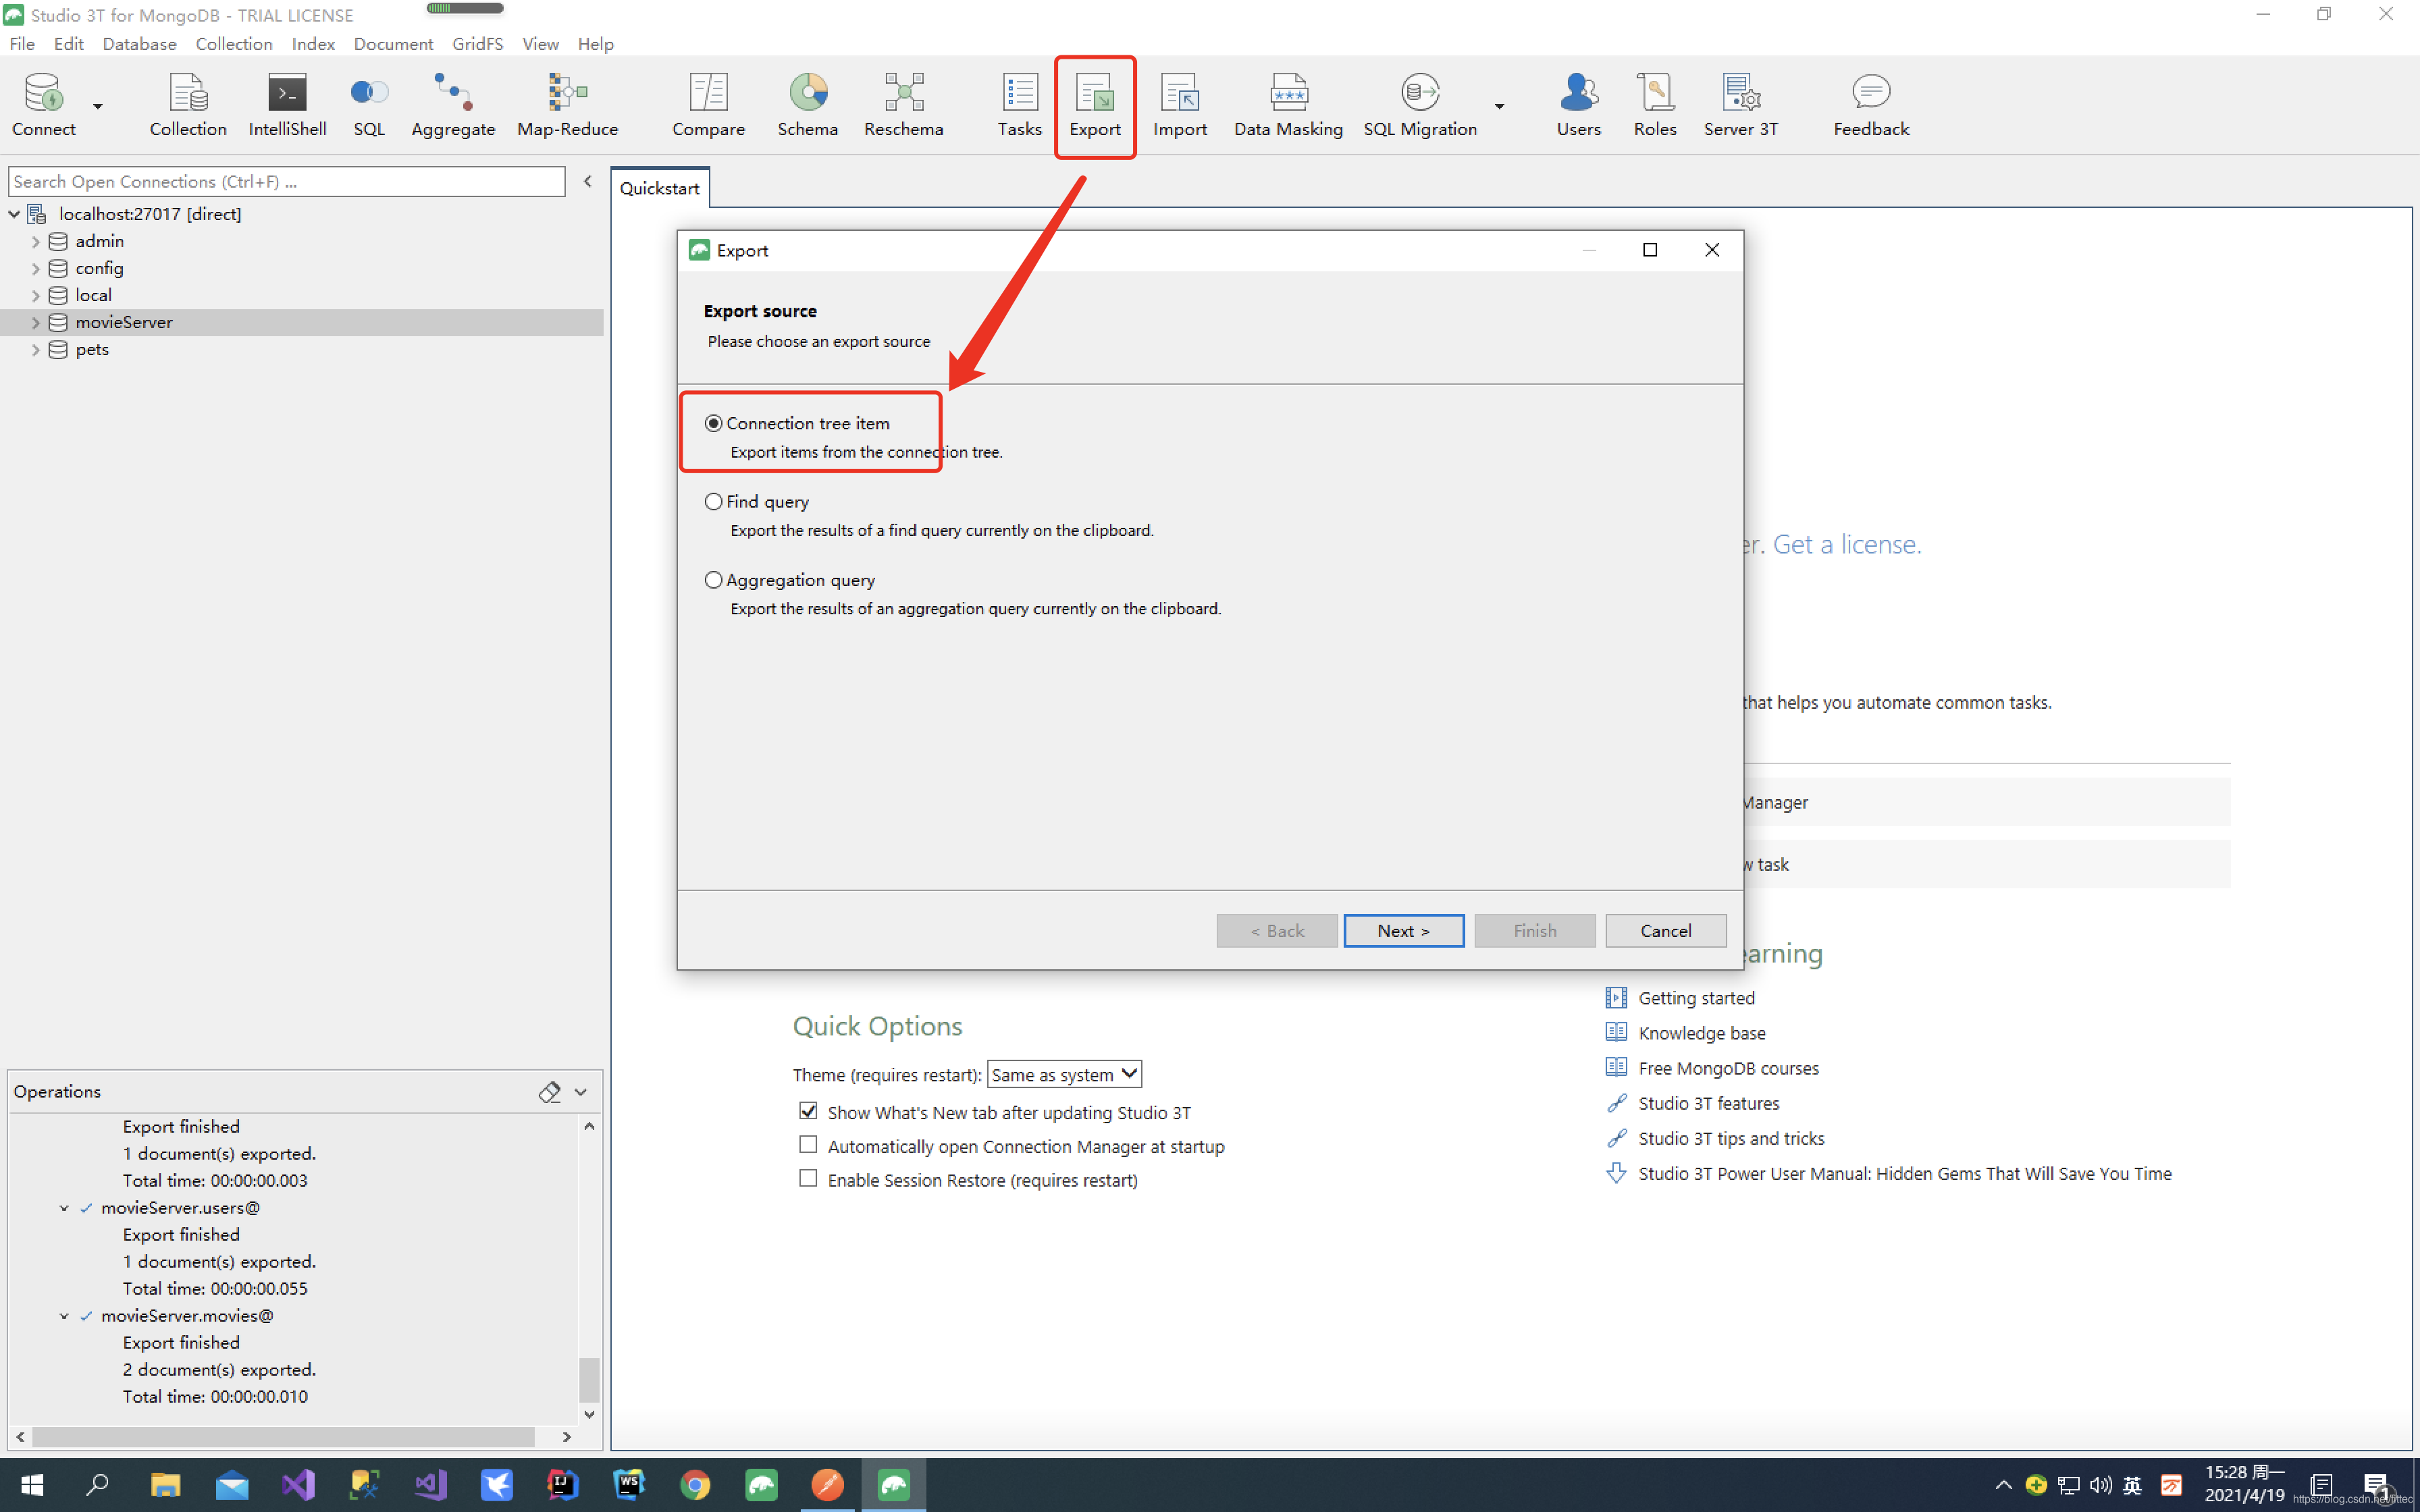Image resolution: width=2420 pixels, height=1512 pixels.
Task: Collapse the connection tree side panel
Action: pos(588,181)
